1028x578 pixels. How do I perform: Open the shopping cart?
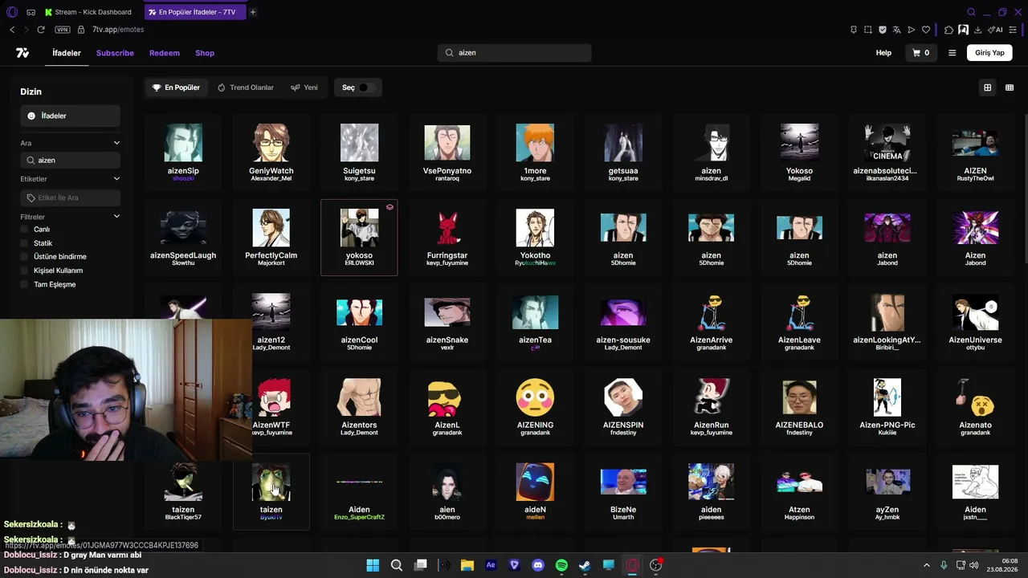(921, 53)
